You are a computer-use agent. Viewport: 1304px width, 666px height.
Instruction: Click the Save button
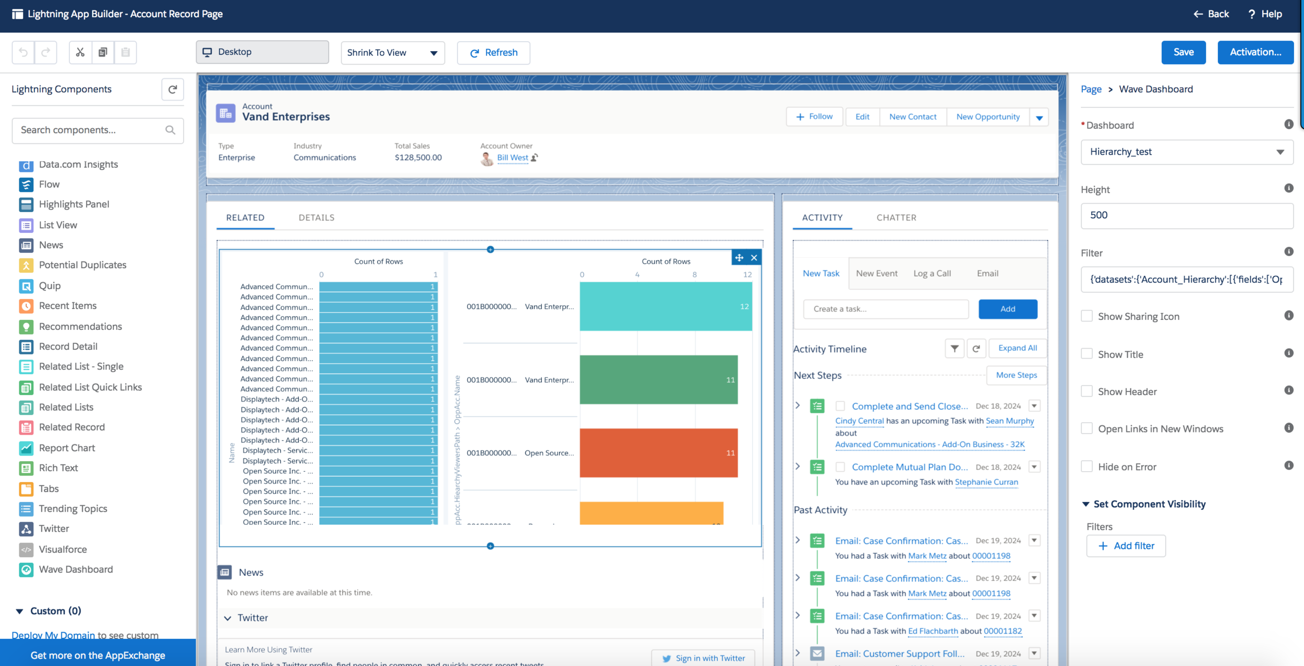[1184, 52]
